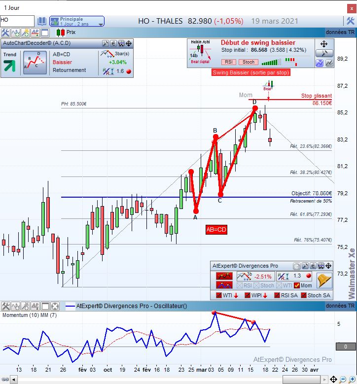Open chart settings tools icon in the Prix toolbar
Screen dimensions: 357x384
(5, 33)
